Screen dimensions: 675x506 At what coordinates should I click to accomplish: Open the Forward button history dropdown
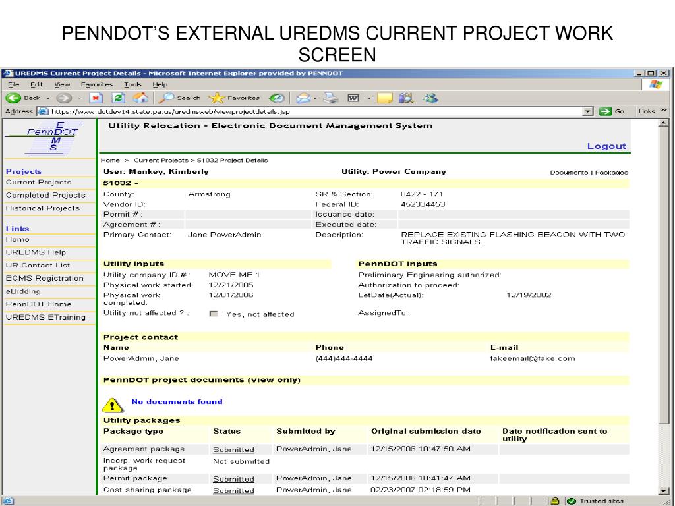(80, 98)
